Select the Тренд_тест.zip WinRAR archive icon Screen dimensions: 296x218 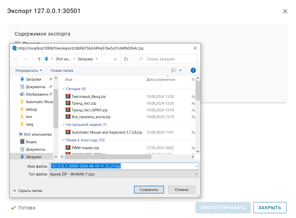pyautogui.click(x=67, y=103)
